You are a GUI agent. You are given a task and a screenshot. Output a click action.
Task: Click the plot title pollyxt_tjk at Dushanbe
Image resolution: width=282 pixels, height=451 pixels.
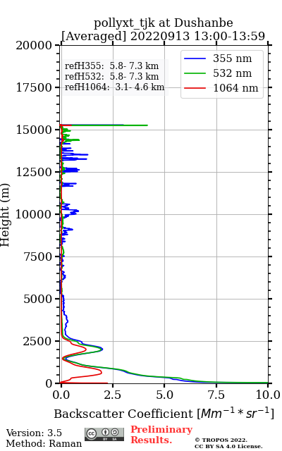coord(164,23)
